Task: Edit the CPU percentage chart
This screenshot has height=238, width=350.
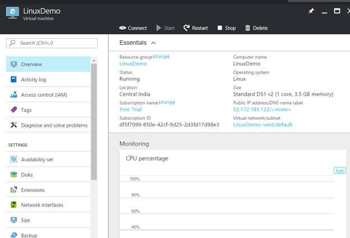Action: pyautogui.click(x=339, y=171)
